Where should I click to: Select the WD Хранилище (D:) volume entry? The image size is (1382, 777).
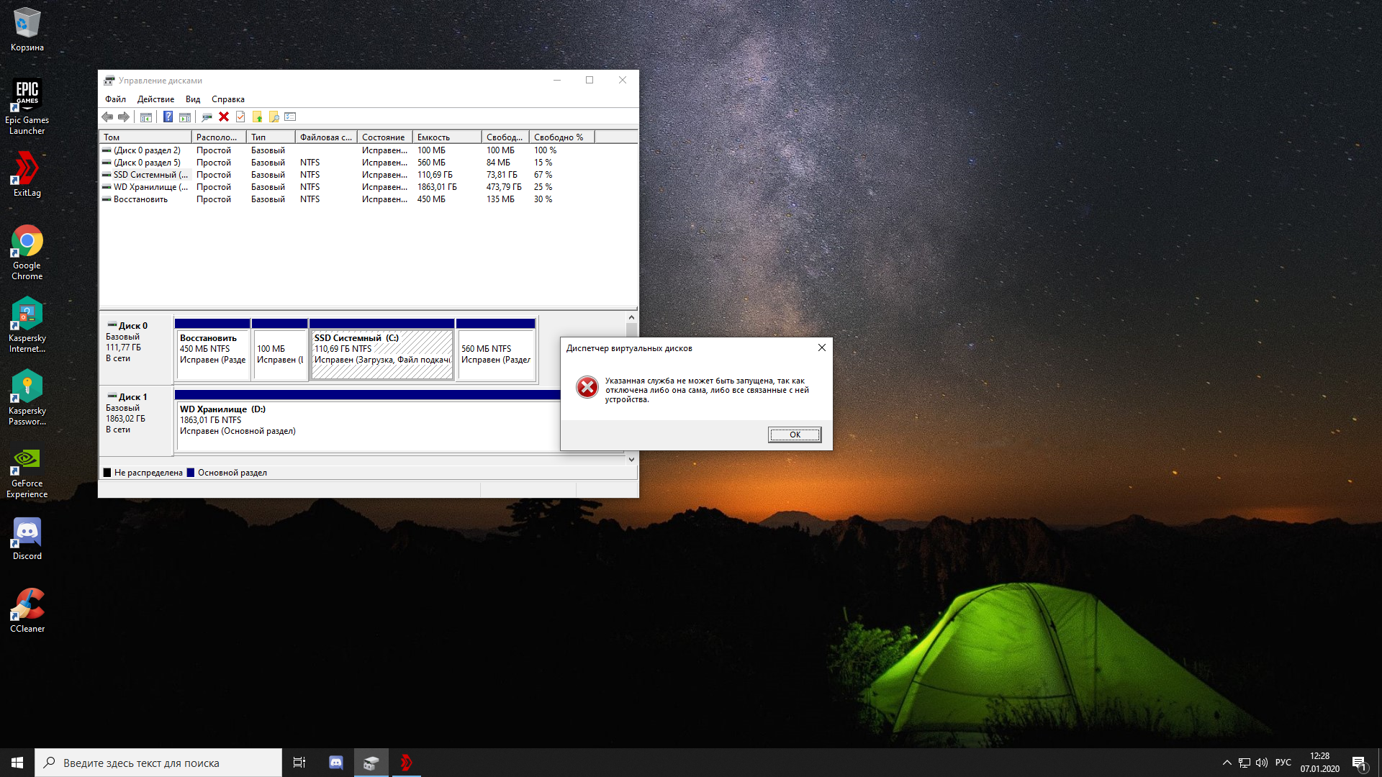tap(152, 186)
